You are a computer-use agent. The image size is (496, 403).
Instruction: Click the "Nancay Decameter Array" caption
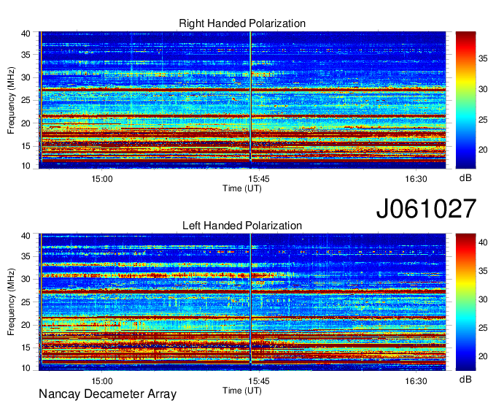[x=107, y=394]
